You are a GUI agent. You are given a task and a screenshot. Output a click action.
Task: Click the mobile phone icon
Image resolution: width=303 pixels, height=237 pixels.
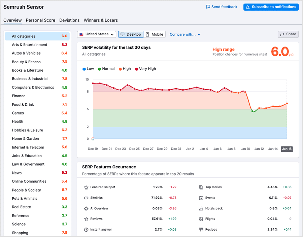(147, 34)
